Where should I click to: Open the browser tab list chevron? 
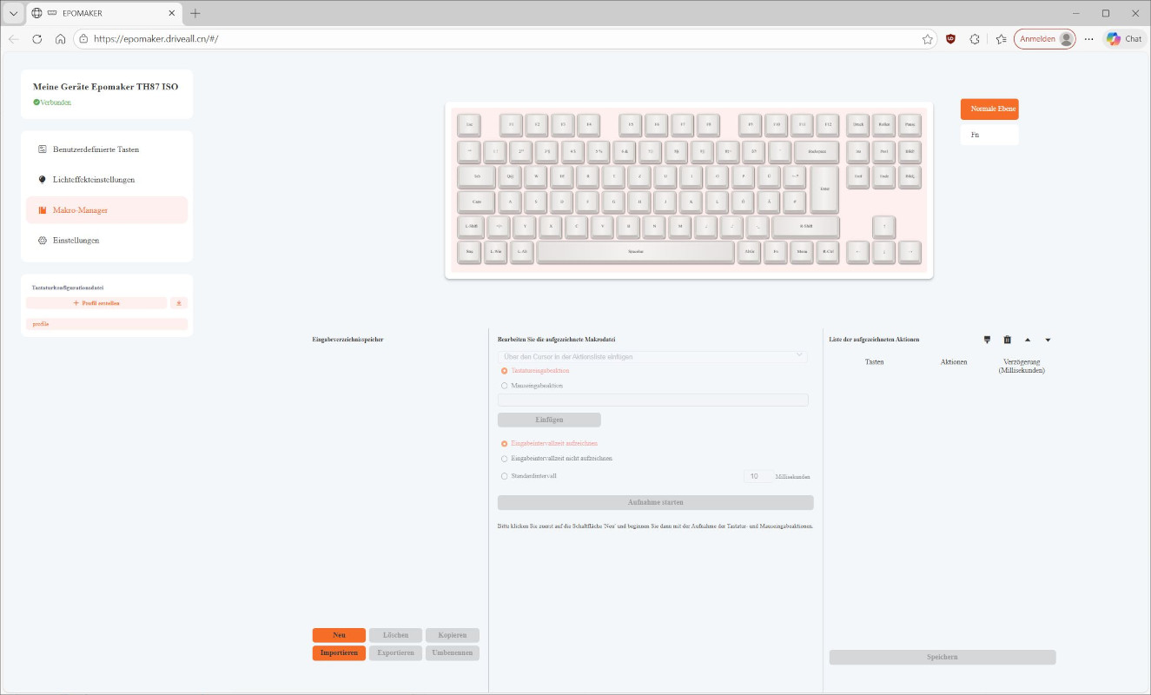pyautogui.click(x=13, y=13)
